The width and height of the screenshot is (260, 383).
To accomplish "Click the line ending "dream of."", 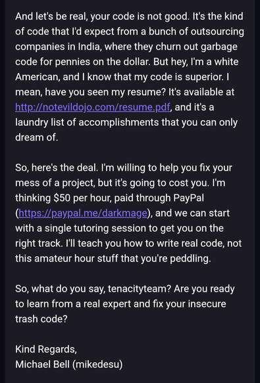I will (37, 137).
